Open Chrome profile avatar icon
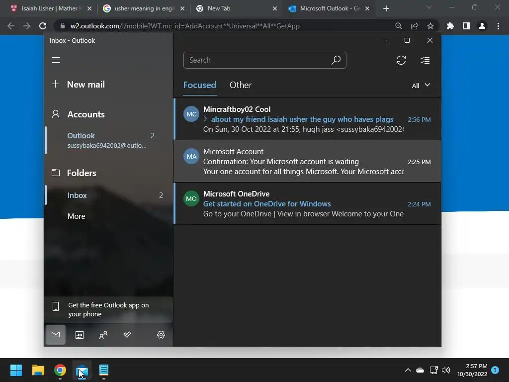509x382 pixels. coord(482,26)
